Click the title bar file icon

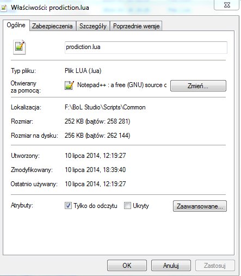tap(4, 8)
